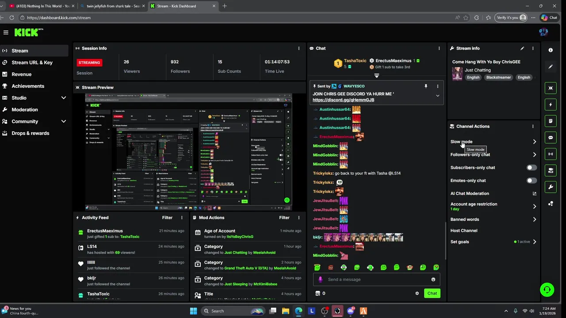566x318 pixels.
Task: Open Activity Feed three-dot menu
Action: (182, 218)
